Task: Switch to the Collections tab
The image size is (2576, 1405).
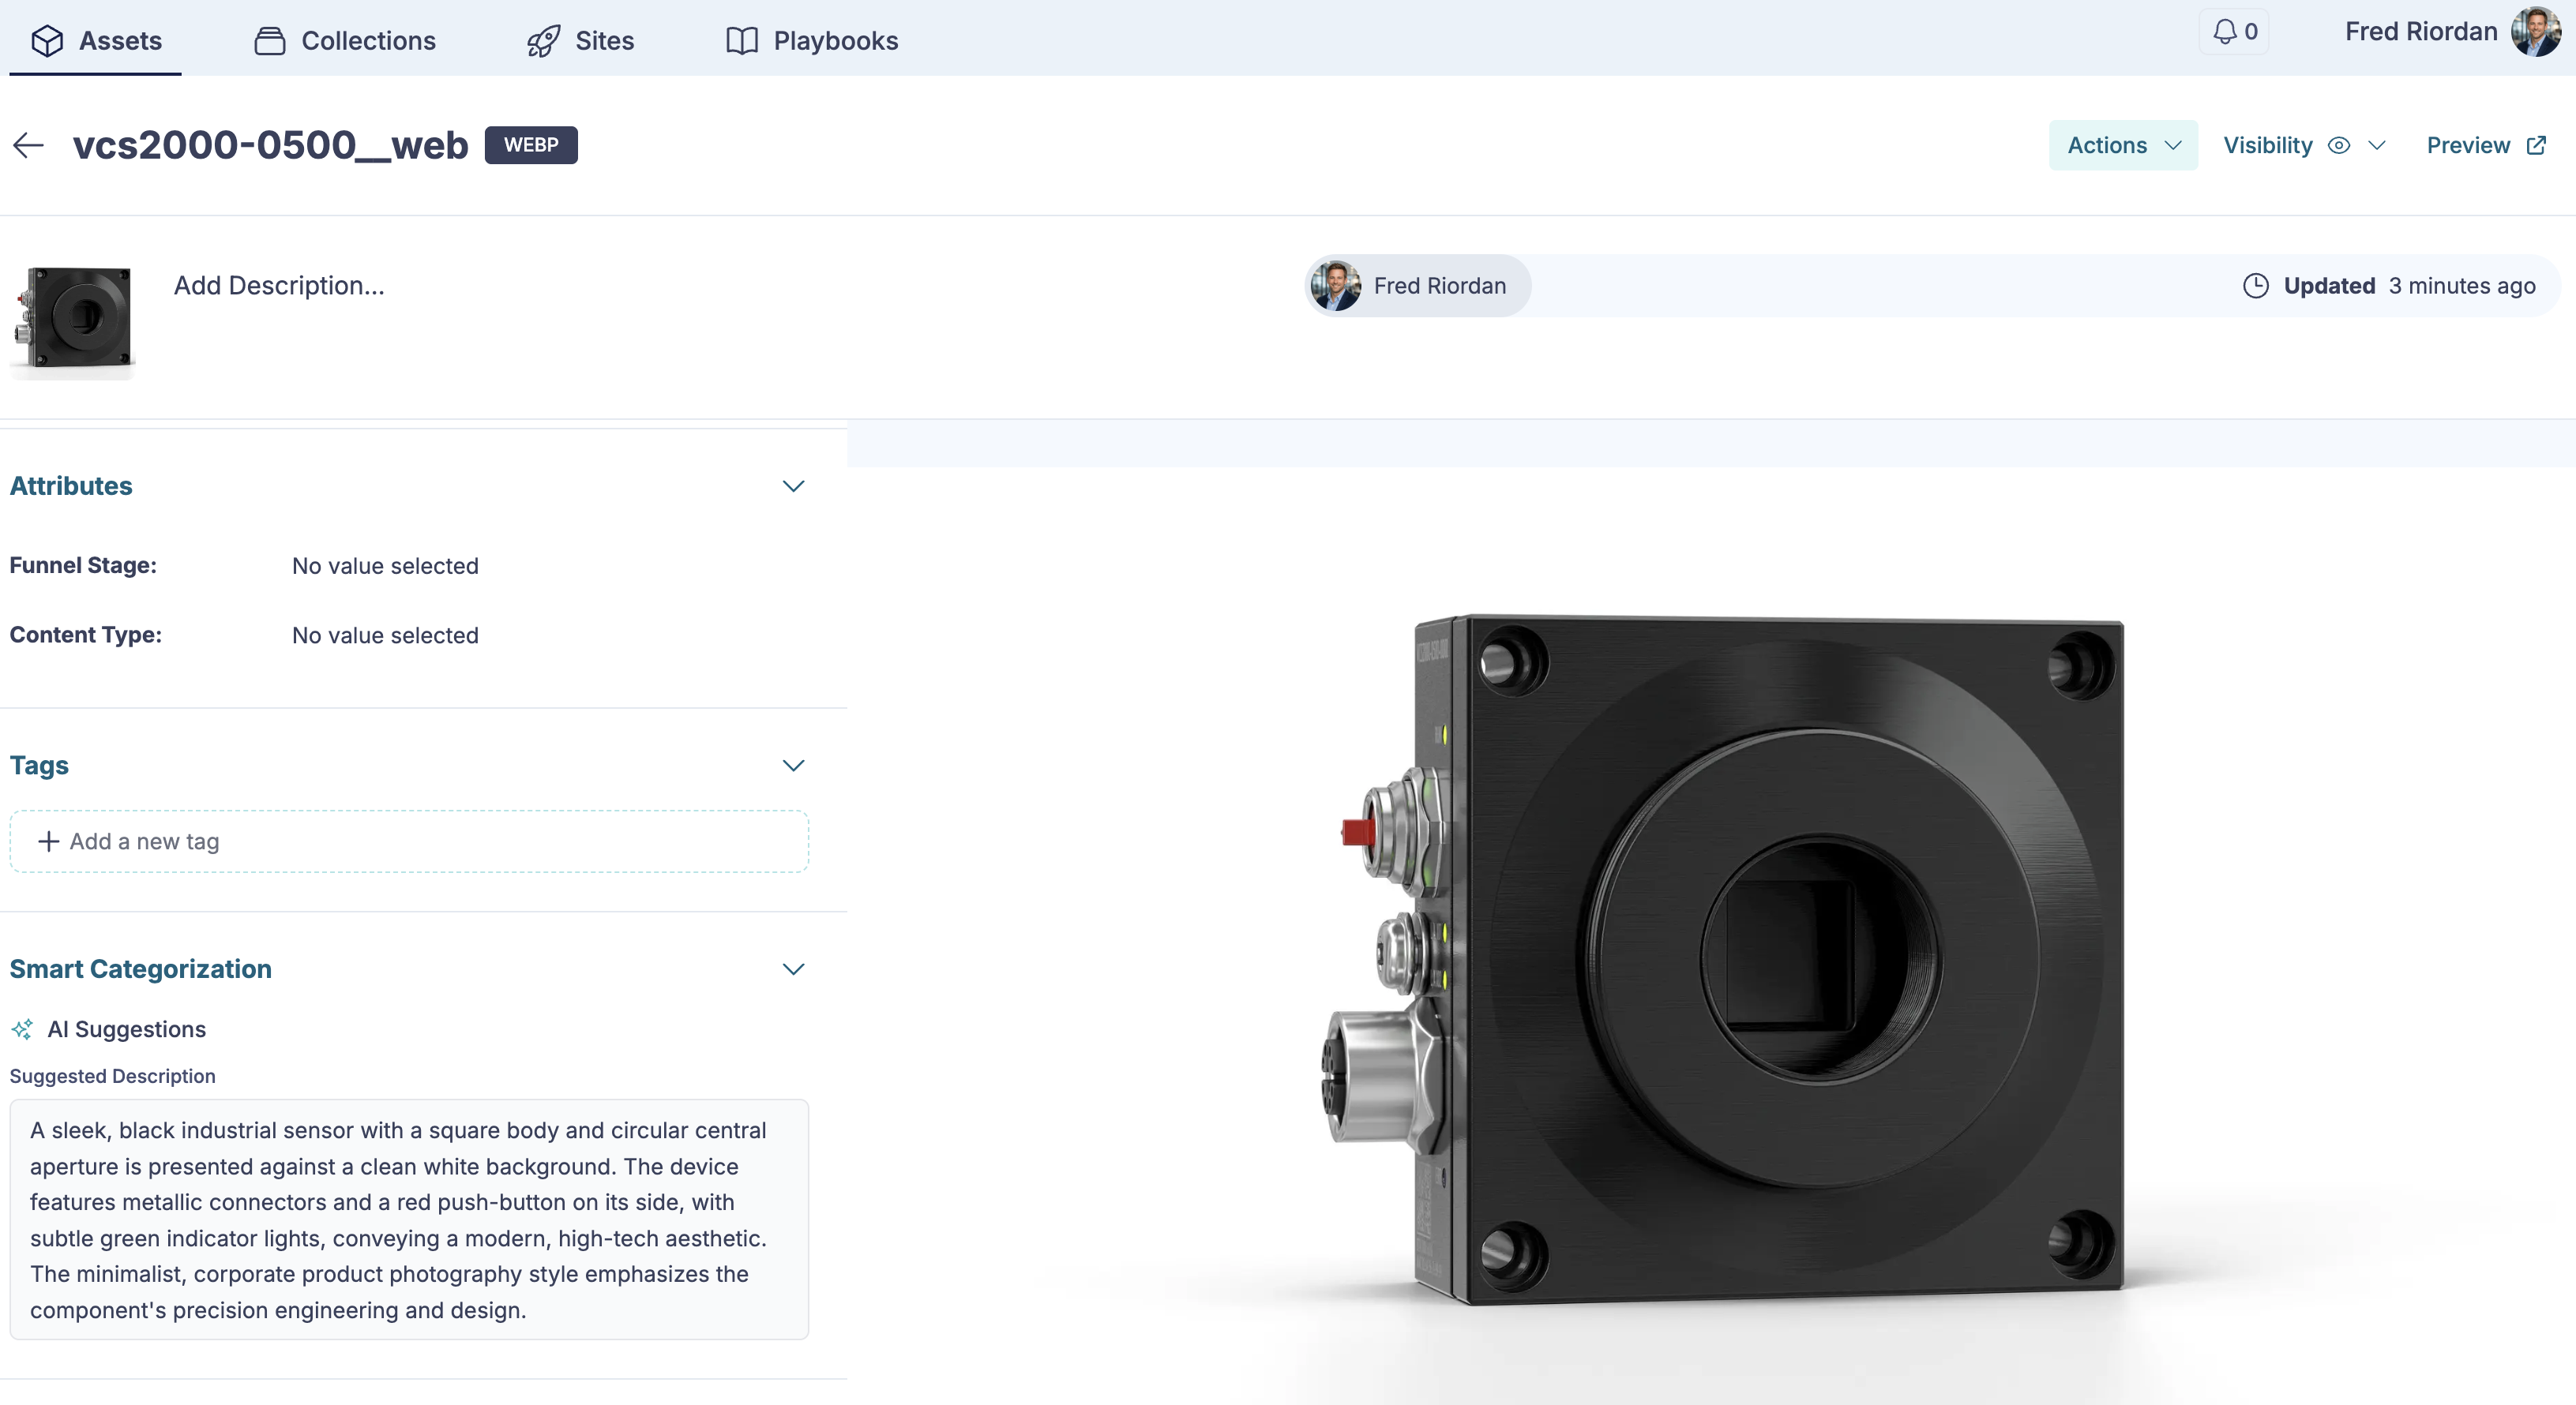Action: 344,40
